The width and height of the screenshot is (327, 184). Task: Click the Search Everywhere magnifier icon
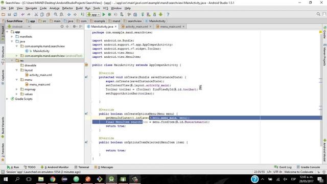click(318, 14)
